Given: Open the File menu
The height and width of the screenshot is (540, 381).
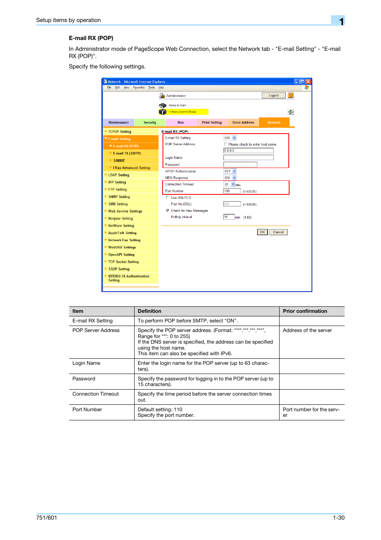Looking at the screenshot, I should 109,87.
